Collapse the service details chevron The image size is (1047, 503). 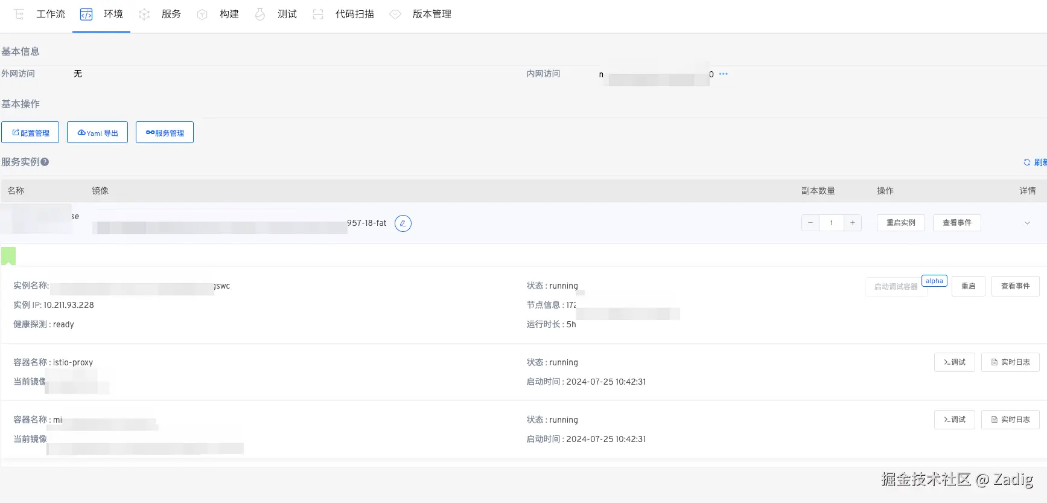(x=1027, y=223)
